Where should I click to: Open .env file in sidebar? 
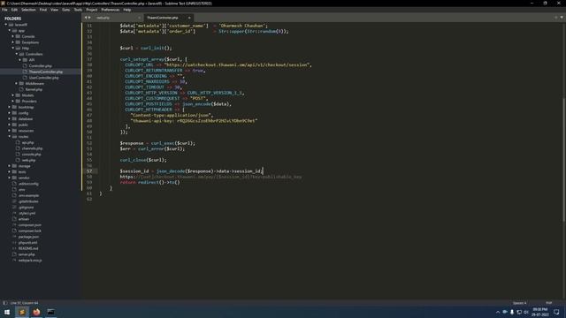click(x=21, y=190)
